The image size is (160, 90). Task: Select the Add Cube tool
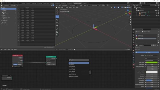pos(57,35)
